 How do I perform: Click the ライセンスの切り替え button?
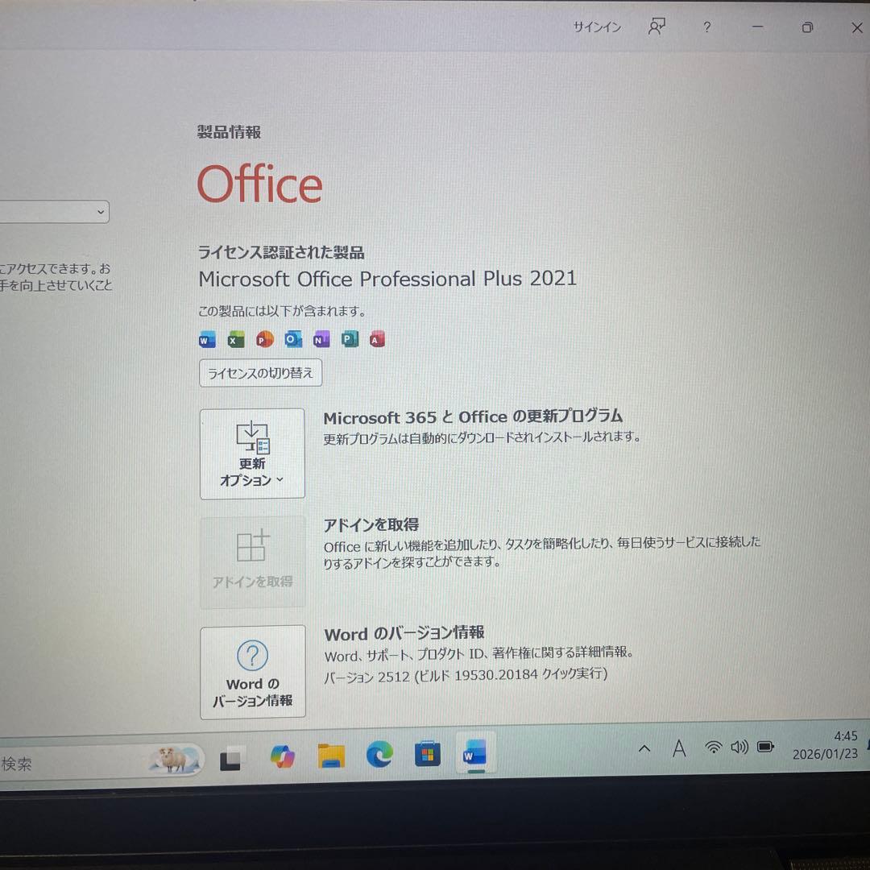pos(260,373)
